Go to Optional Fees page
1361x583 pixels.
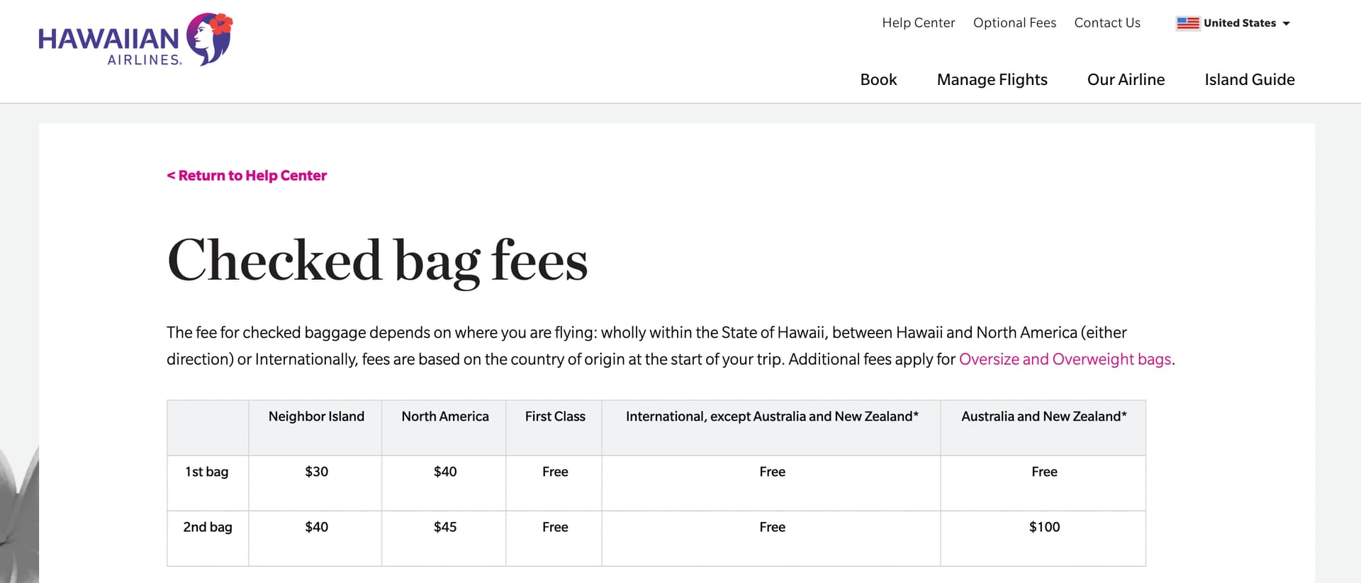pyautogui.click(x=1014, y=23)
